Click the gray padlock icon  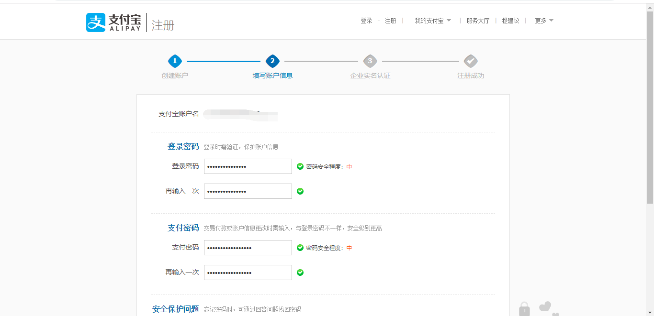524,309
